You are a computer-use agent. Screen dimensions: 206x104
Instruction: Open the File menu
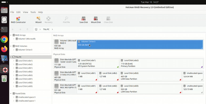(12, 12)
